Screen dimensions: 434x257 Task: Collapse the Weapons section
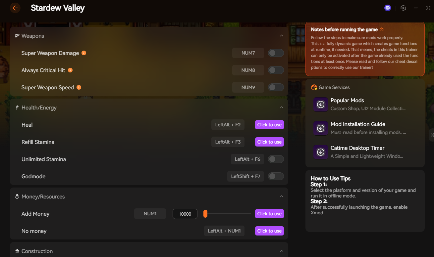(x=281, y=36)
